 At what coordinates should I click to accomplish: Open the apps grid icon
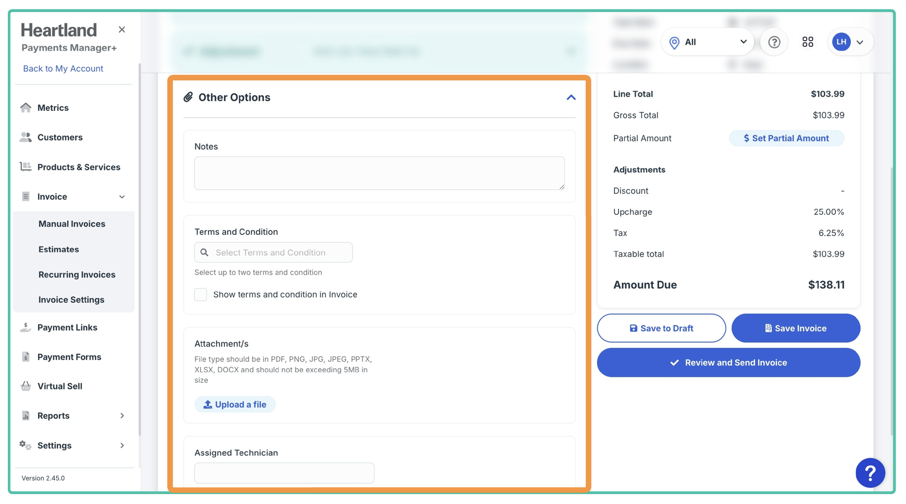pos(808,42)
